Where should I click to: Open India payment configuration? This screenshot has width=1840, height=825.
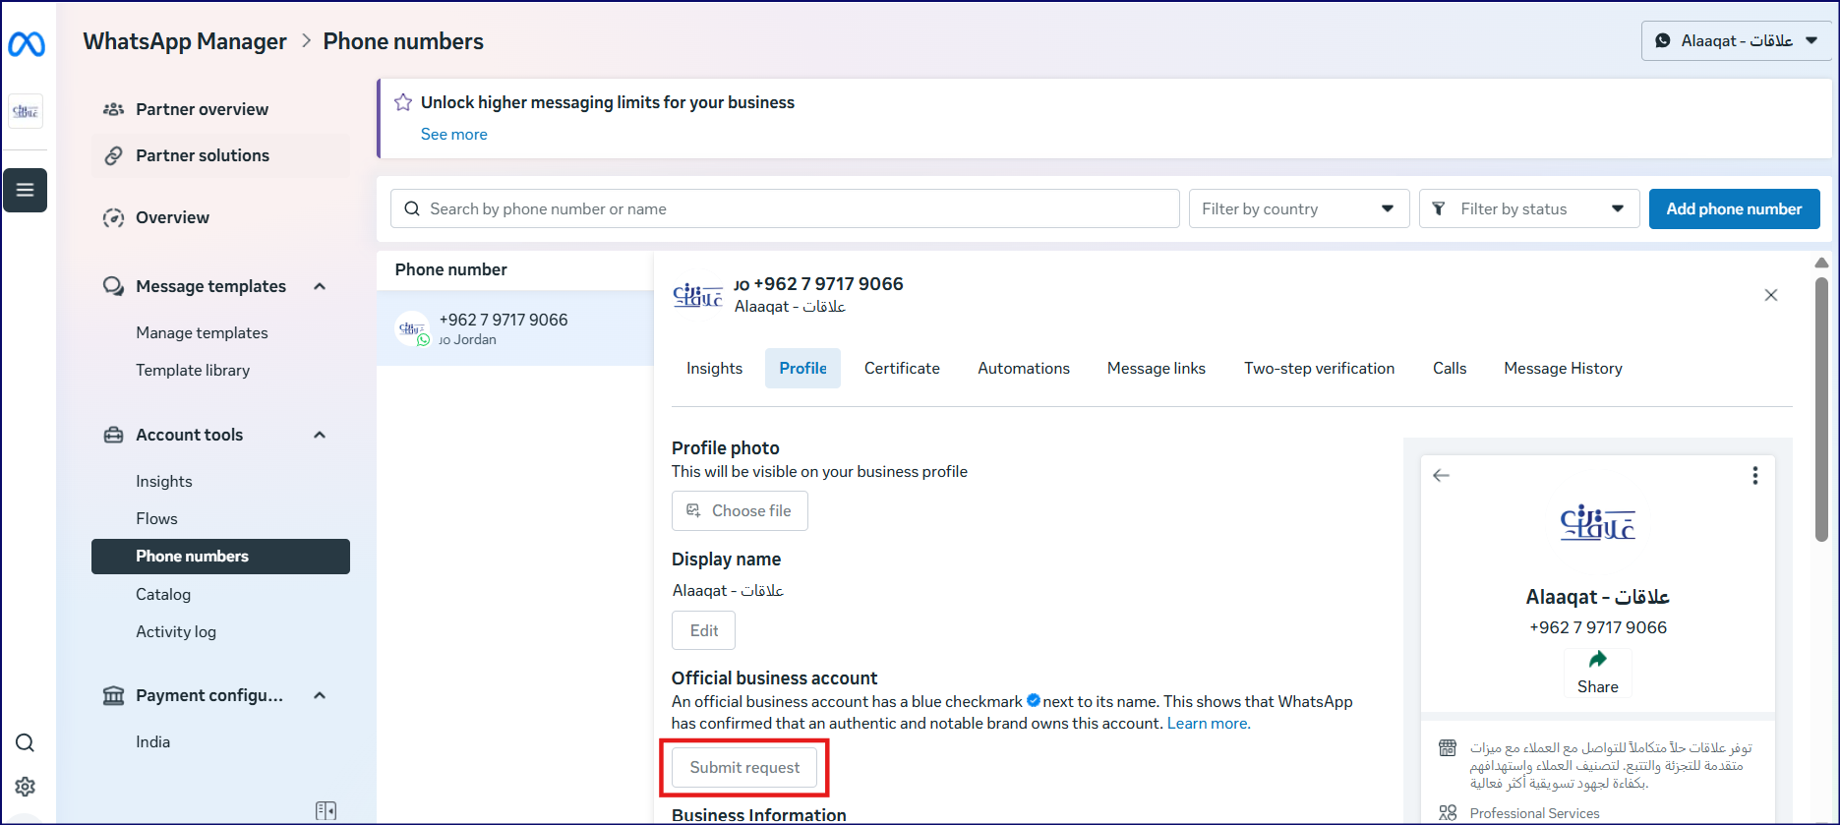tap(152, 741)
